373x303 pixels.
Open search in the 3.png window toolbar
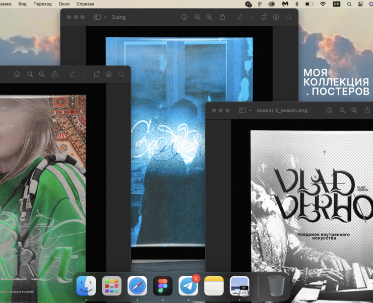tap(289, 17)
